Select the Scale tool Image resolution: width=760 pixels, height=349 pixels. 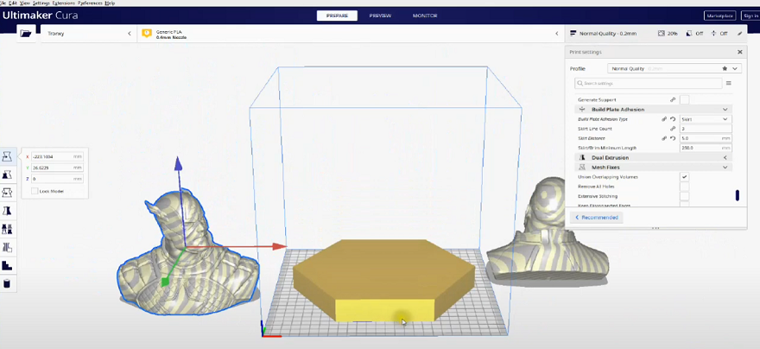(x=8, y=174)
